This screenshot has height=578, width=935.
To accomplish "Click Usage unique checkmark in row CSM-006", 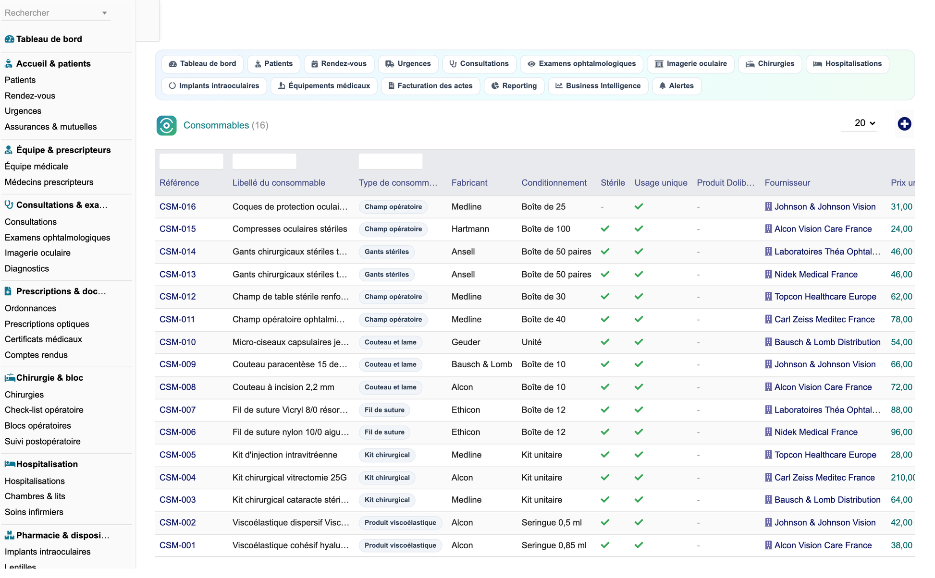I will [639, 432].
